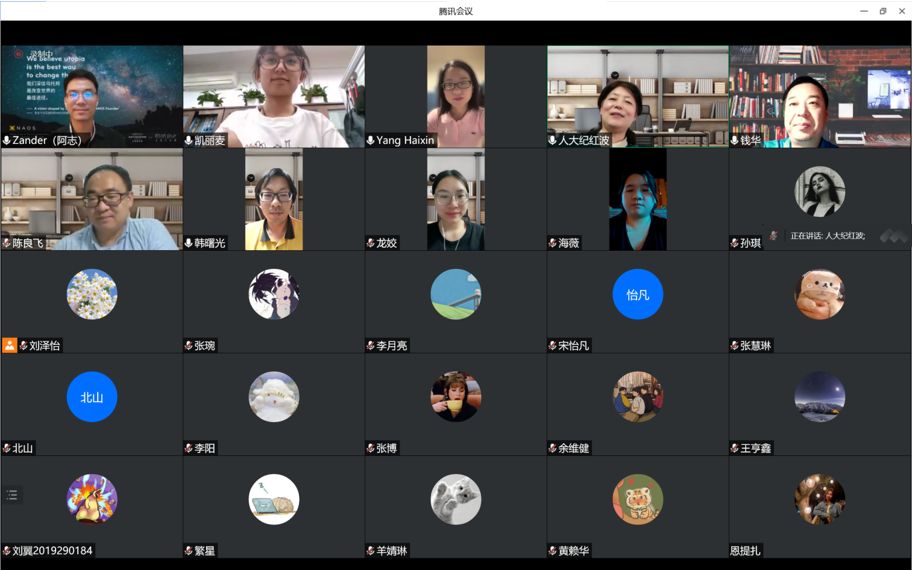
Task: Click 恩提扎 portrait avatar
Action: [x=820, y=499]
